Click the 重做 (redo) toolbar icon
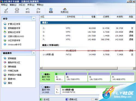This screenshot has width=136, height=101. point(38,10)
